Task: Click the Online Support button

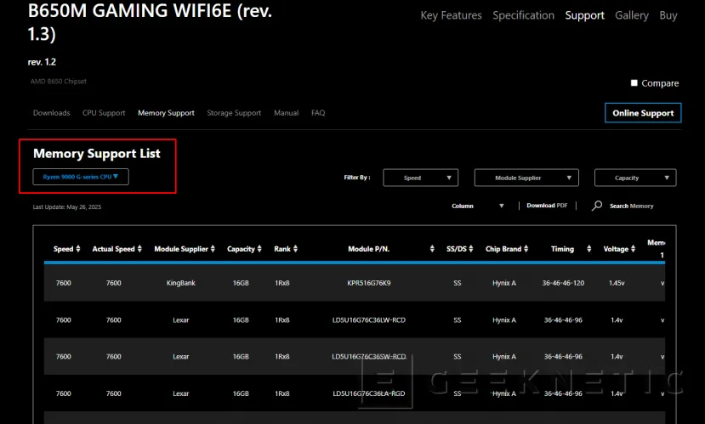Action: tap(643, 113)
